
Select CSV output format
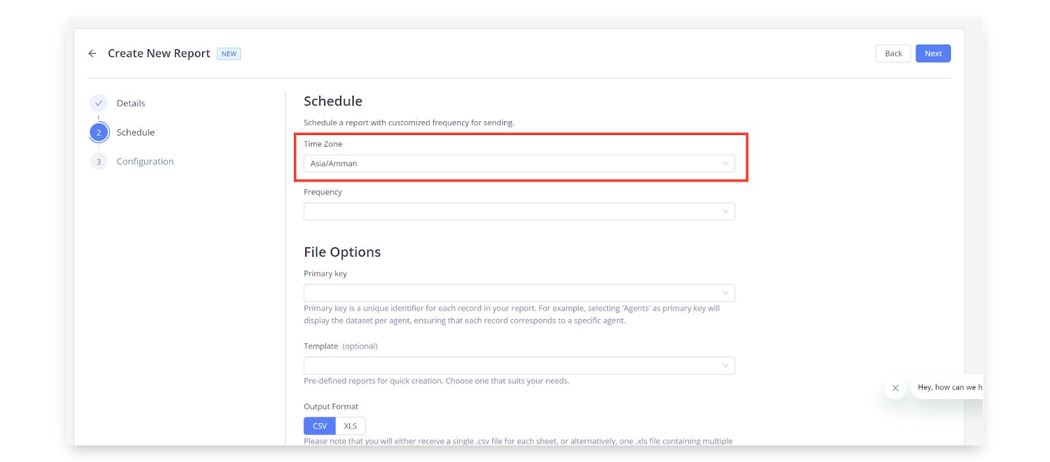320,426
